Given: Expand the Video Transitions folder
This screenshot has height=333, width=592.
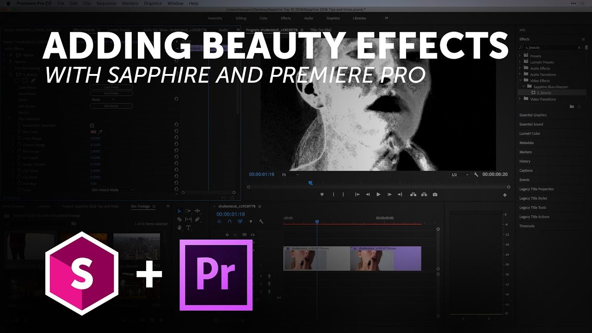Looking at the screenshot, I should (x=520, y=99).
